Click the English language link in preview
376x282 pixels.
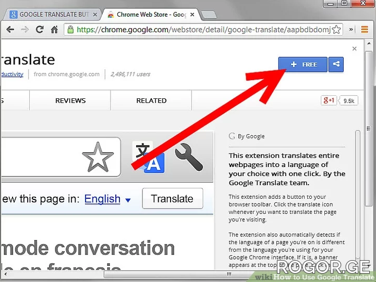tap(102, 199)
